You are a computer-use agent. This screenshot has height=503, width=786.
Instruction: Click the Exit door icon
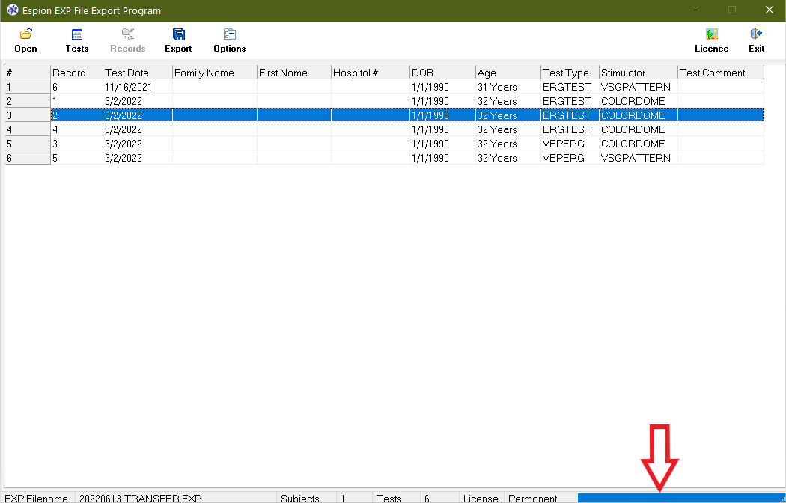pyautogui.click(x=756, y=34)
